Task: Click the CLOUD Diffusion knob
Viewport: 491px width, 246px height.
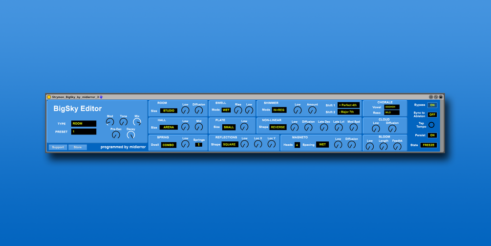Action: pyautogui.click(x=392, y=129)
